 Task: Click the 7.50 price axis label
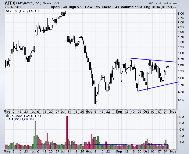pyautogui.click(x=181, y=22)
